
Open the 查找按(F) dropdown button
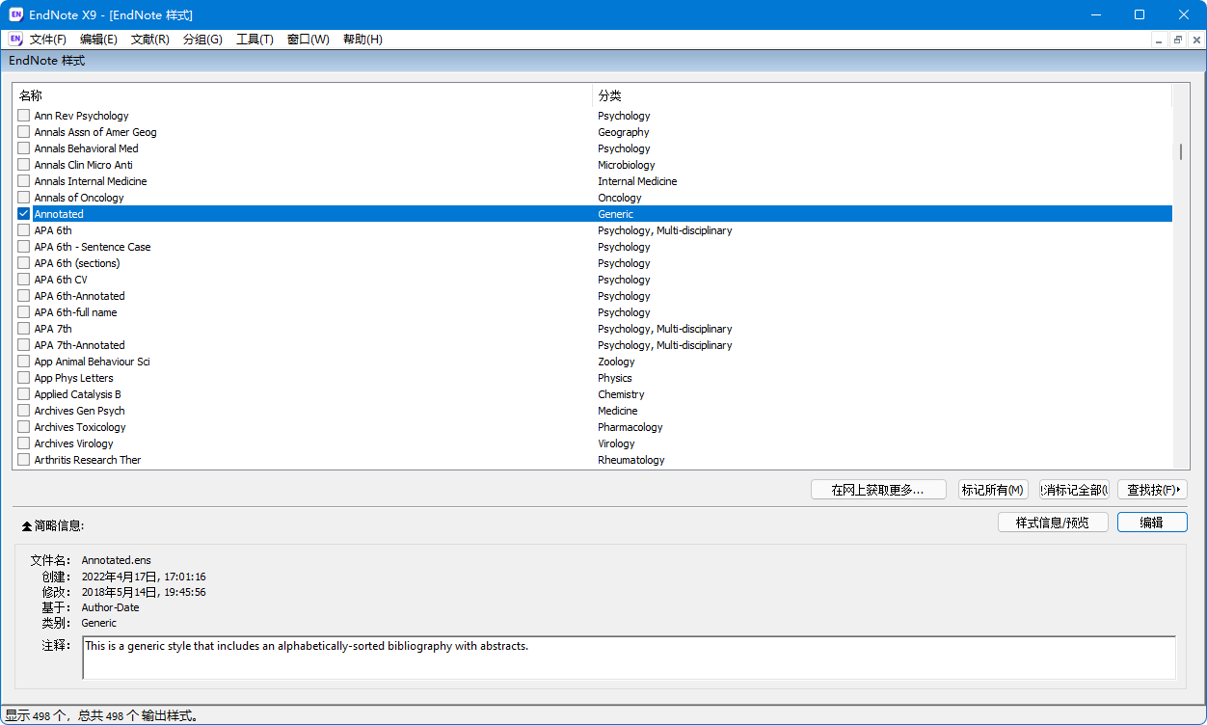point(1151,490)
